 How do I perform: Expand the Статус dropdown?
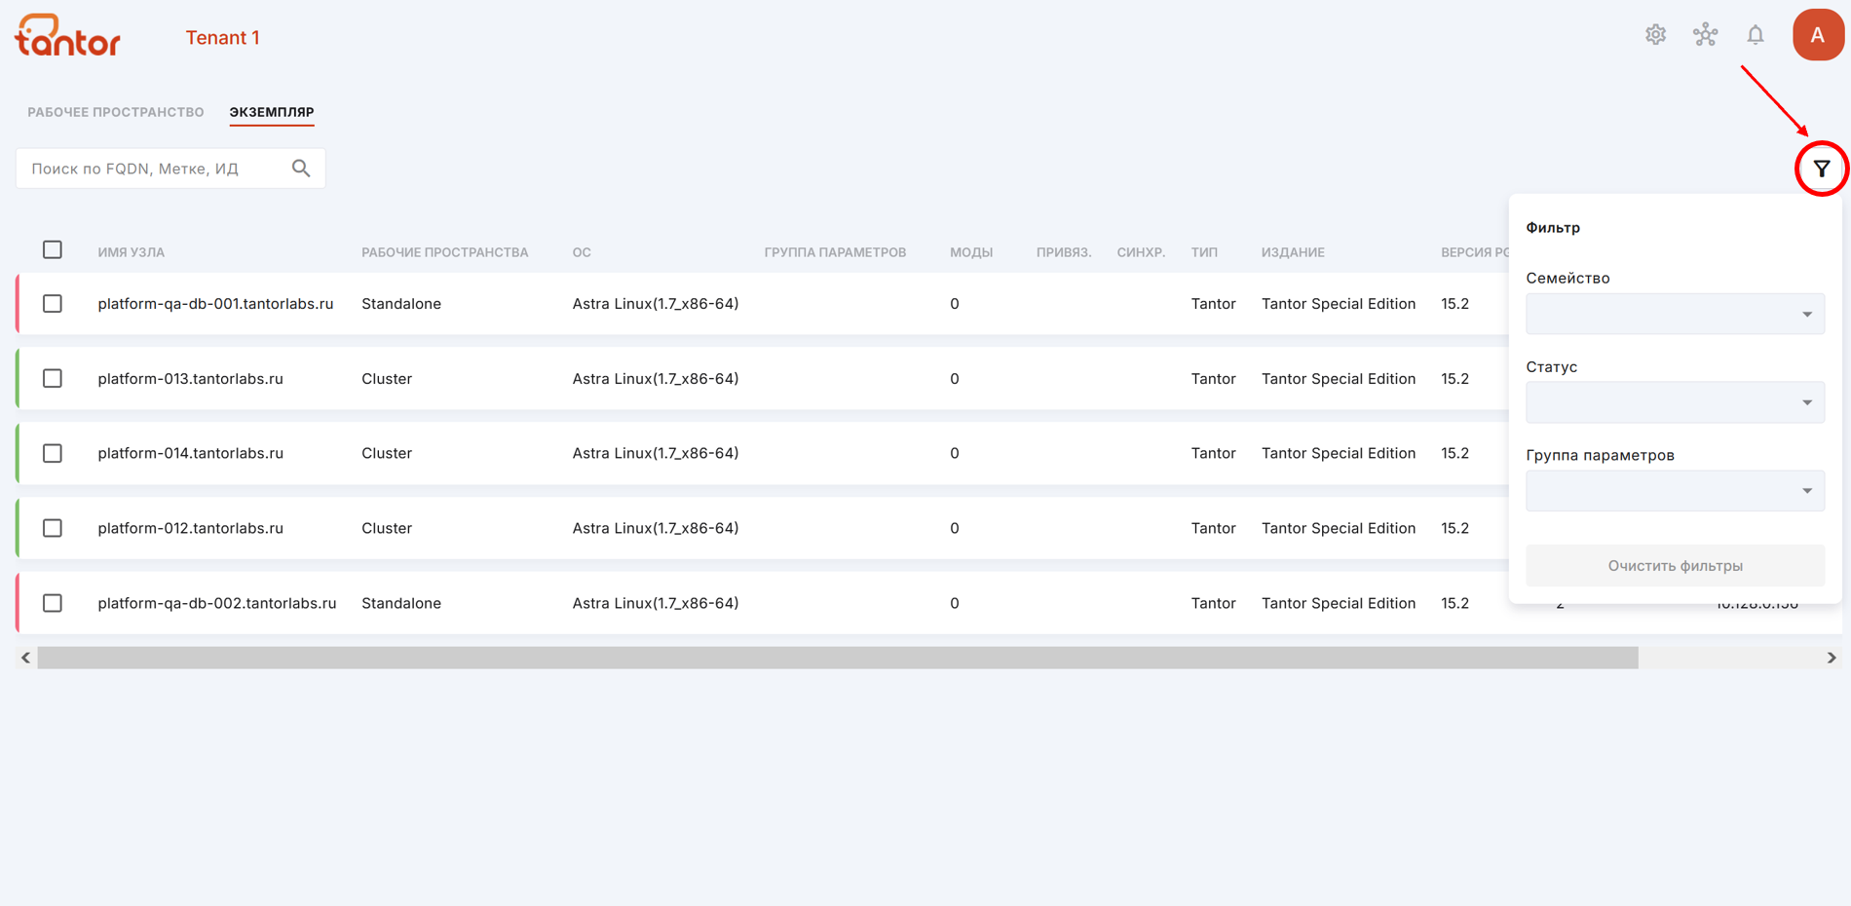pos(1675,402)
